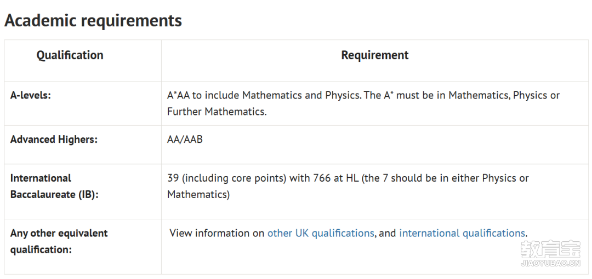Click the Further Mathematics text line
The width and height of the screenshot is (592, 279).
217,112
